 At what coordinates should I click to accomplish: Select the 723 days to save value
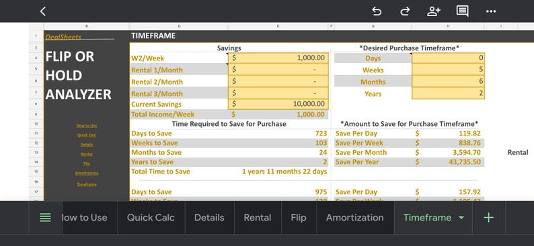coord(321,133)
